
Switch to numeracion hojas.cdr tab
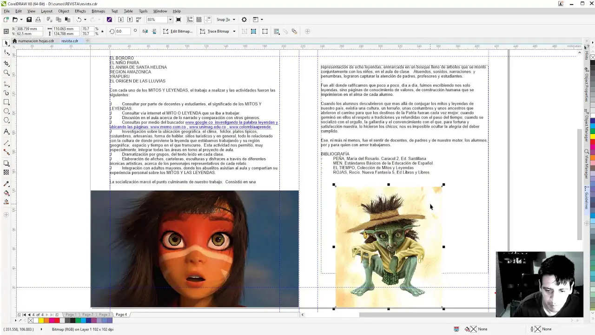click(x=36, y=41)
